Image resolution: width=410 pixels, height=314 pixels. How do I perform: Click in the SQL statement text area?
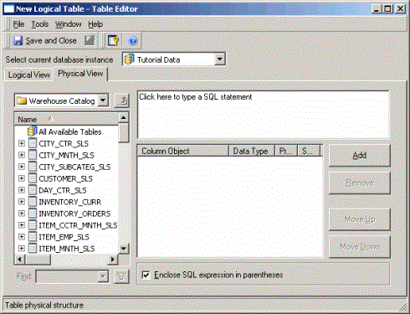point(263,115)
